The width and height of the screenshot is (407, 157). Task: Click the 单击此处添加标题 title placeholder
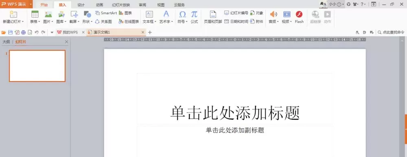(x=235, y=113)
